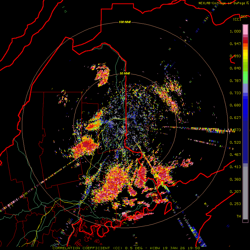The image size is (250, 250).
Task: Select the 0.520 scale value
Action: tap(235, 142)
